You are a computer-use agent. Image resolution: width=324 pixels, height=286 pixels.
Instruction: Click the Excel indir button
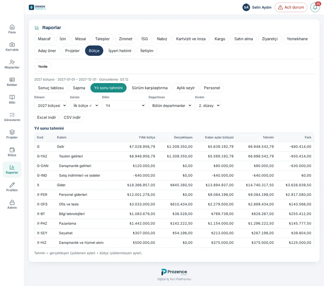47,117
